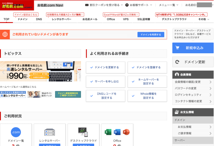Open ご請求情報 link

pos(185,133)
